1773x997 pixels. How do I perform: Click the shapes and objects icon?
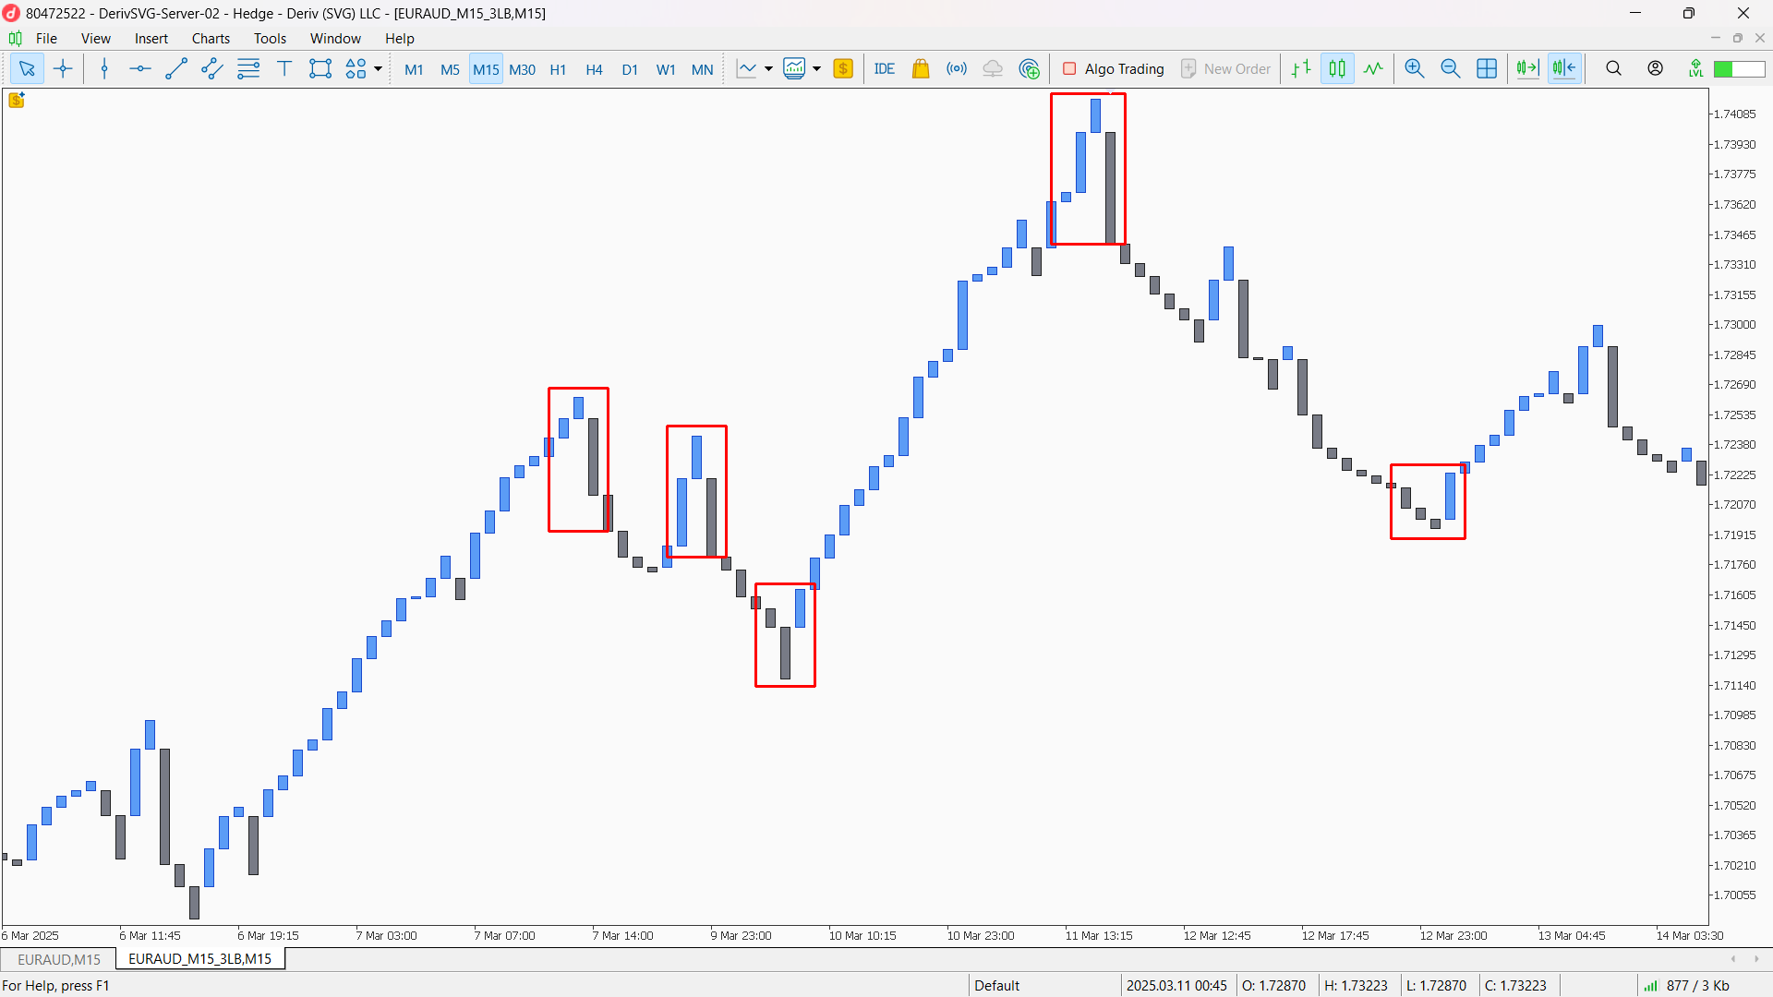coord(356,69)
